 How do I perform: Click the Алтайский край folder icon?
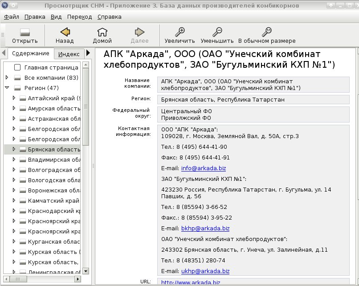pos(22,98)
